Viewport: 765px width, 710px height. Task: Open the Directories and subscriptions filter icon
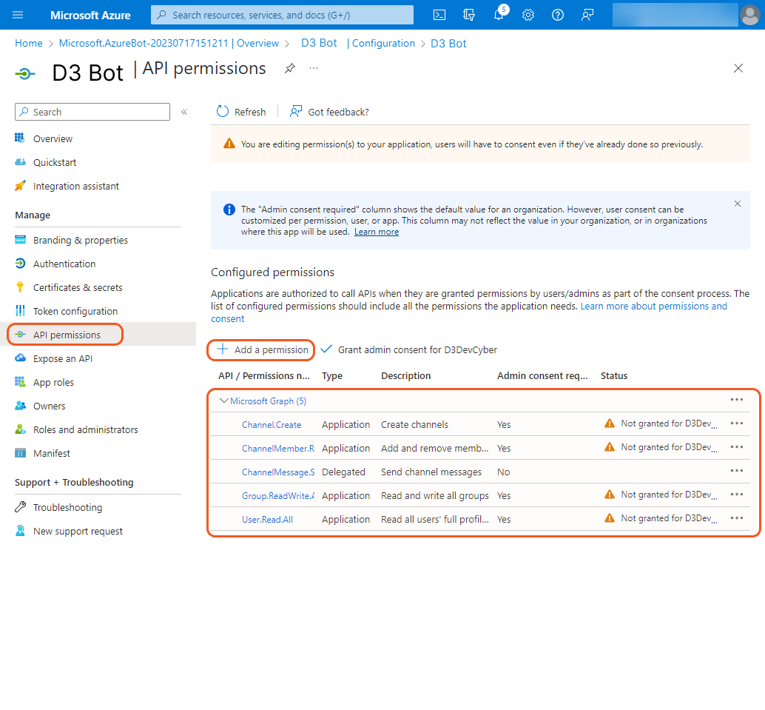point(469,15)
